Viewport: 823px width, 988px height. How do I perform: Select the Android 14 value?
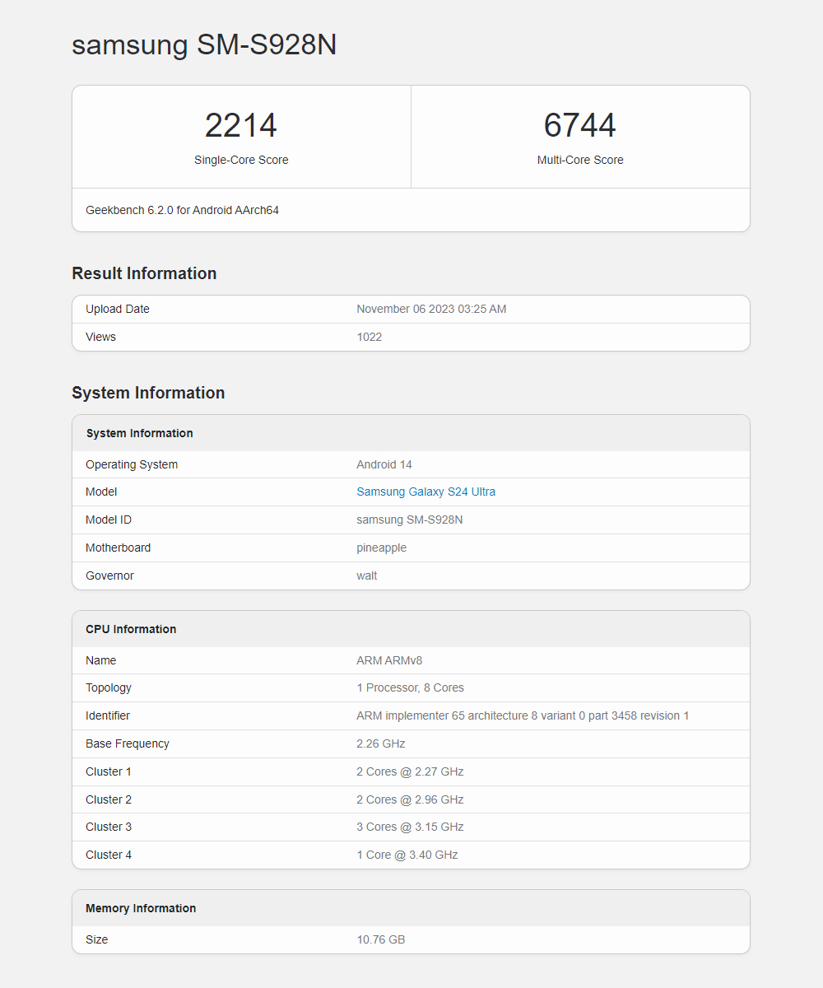pyautogui.click(x=384, y=464)
